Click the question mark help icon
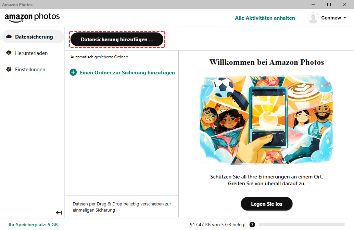Screen dimensions: 354x230 coord(252,225)
